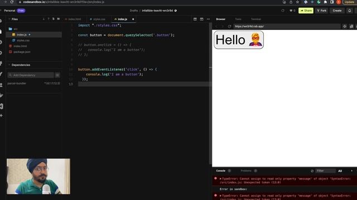Click preview back arrow
This screenshot has height=200, width=357.
click(216, 26)
